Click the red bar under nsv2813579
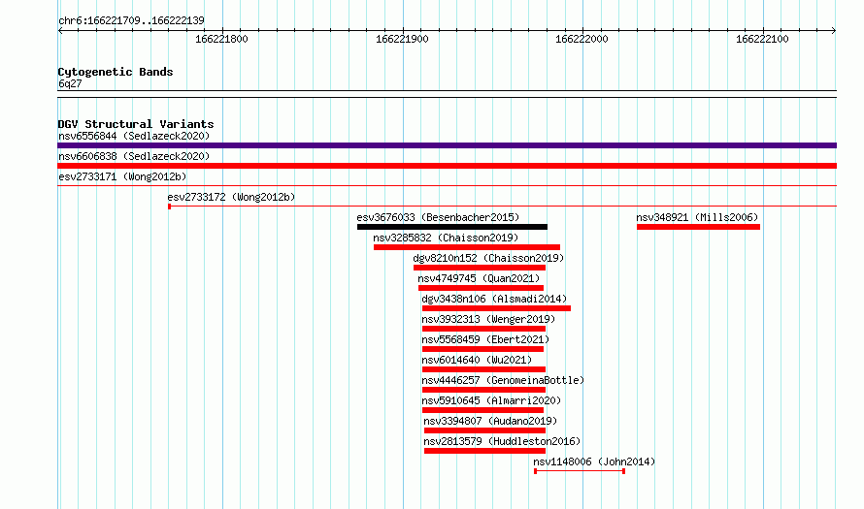The image size is (864, 509). (484, 451)
